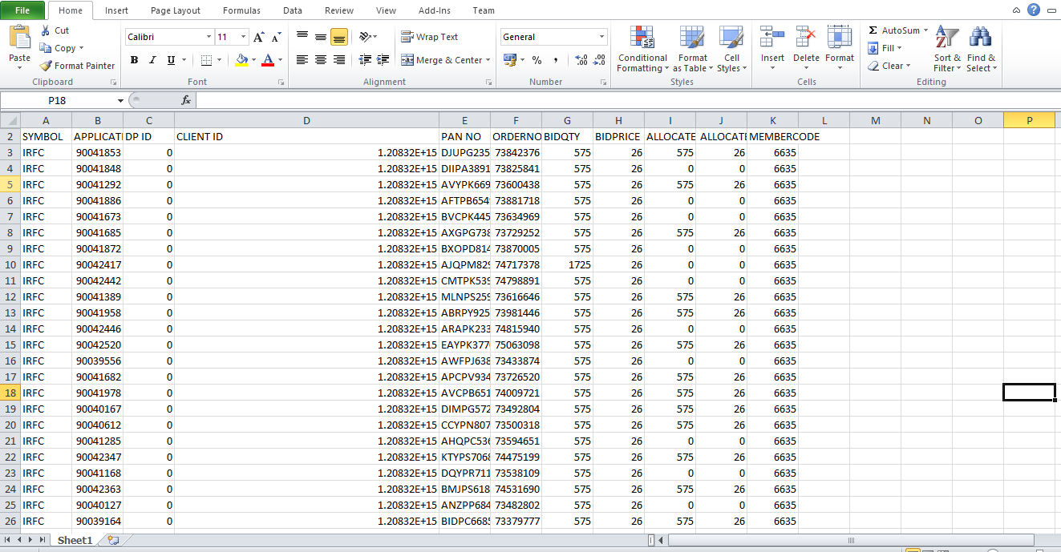Click the insert function fx button
This screenshot has width=1061, height=552.
click(186, 100)
